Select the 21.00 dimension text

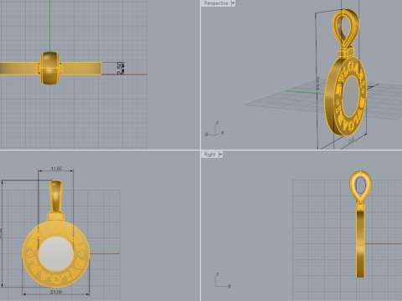pyautogui.click(x=56, y=292)
